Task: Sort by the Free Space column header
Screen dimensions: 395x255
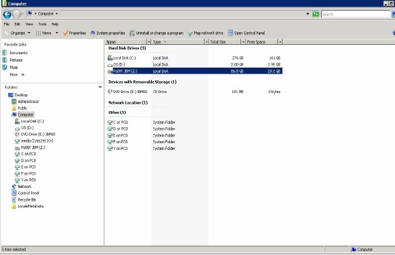Action: click(262, 41)
